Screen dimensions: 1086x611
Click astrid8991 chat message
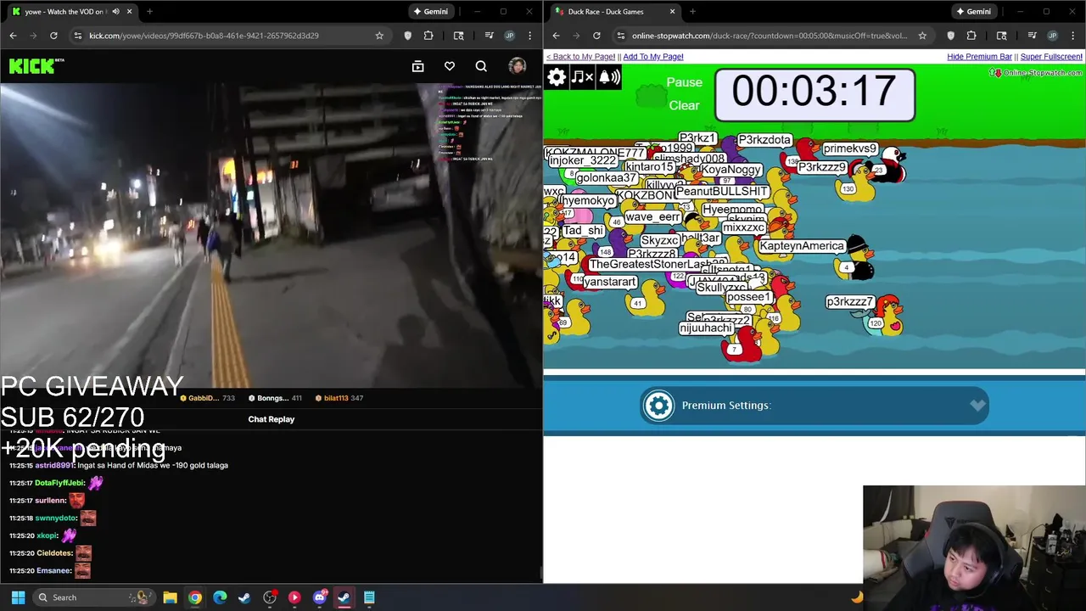coord(119,465)
